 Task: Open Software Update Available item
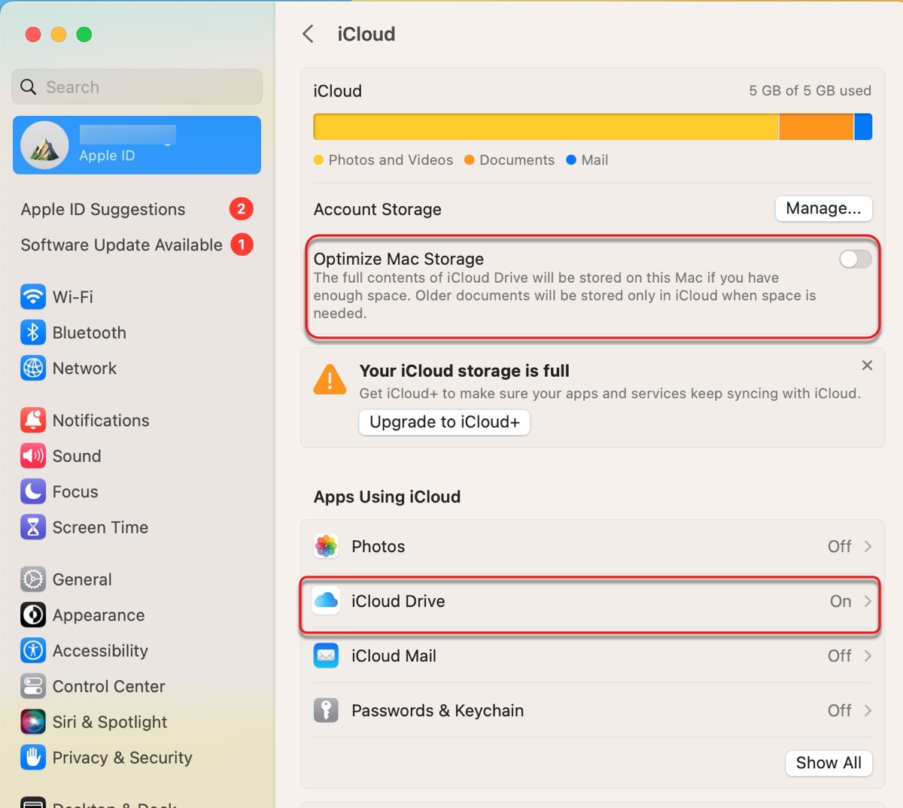pyautogui.click(x=137, y=245)
